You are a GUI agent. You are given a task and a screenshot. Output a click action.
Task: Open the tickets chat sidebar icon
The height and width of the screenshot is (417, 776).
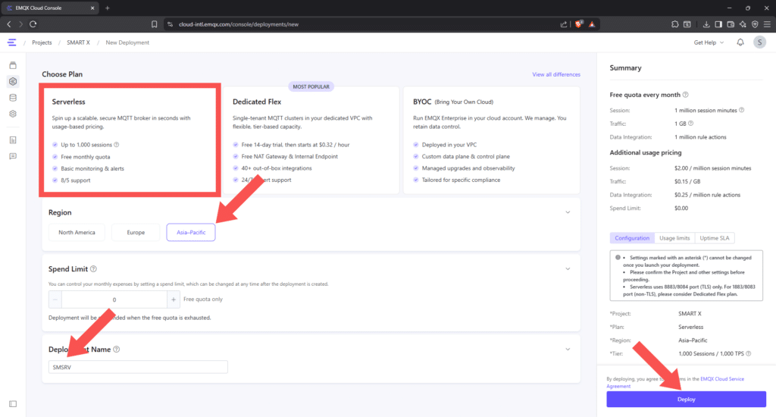13,156
